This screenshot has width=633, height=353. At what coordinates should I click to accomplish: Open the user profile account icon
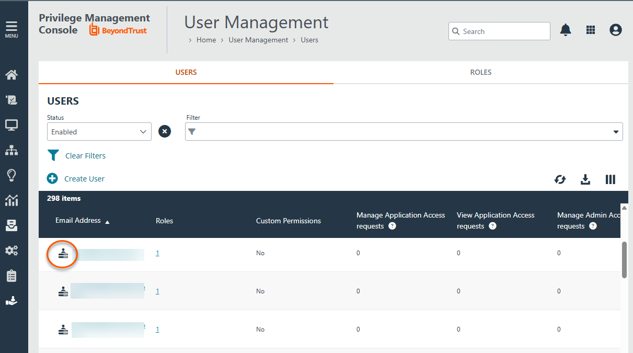[x=616, y=30]
